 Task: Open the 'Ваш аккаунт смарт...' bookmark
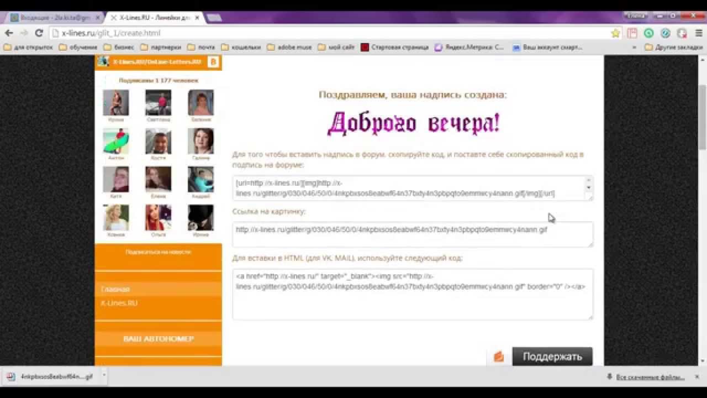(547, 48)
